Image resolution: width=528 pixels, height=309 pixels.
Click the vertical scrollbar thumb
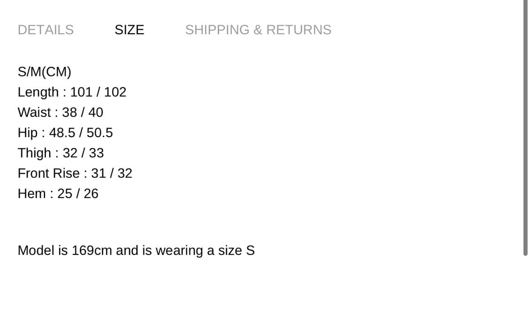click(525, 127)
